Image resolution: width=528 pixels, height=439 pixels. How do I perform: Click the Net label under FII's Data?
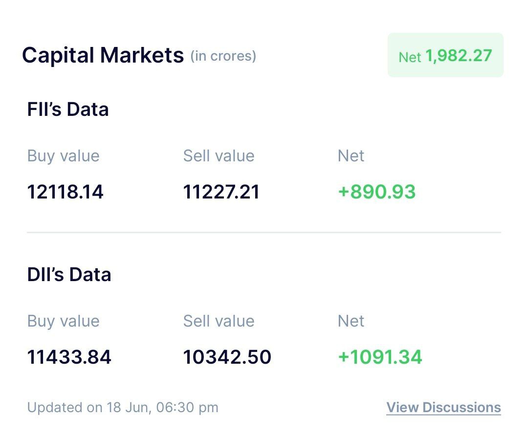[x=351, y=156]
